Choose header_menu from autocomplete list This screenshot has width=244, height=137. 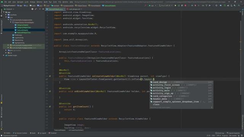181,99
